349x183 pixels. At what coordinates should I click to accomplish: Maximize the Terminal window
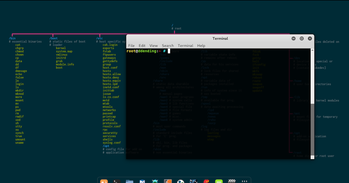302,38
